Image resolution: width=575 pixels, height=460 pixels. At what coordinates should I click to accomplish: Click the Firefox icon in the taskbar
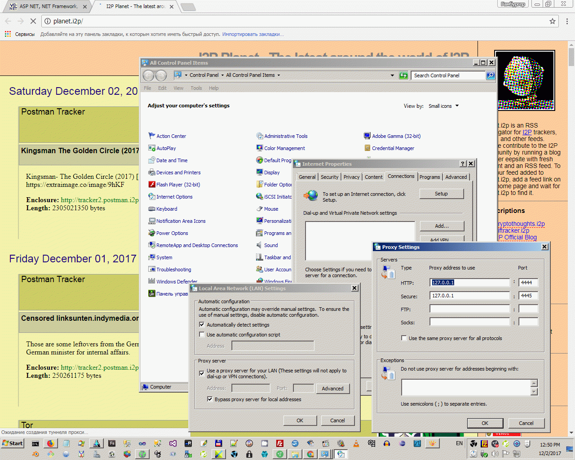pos(51,443)
